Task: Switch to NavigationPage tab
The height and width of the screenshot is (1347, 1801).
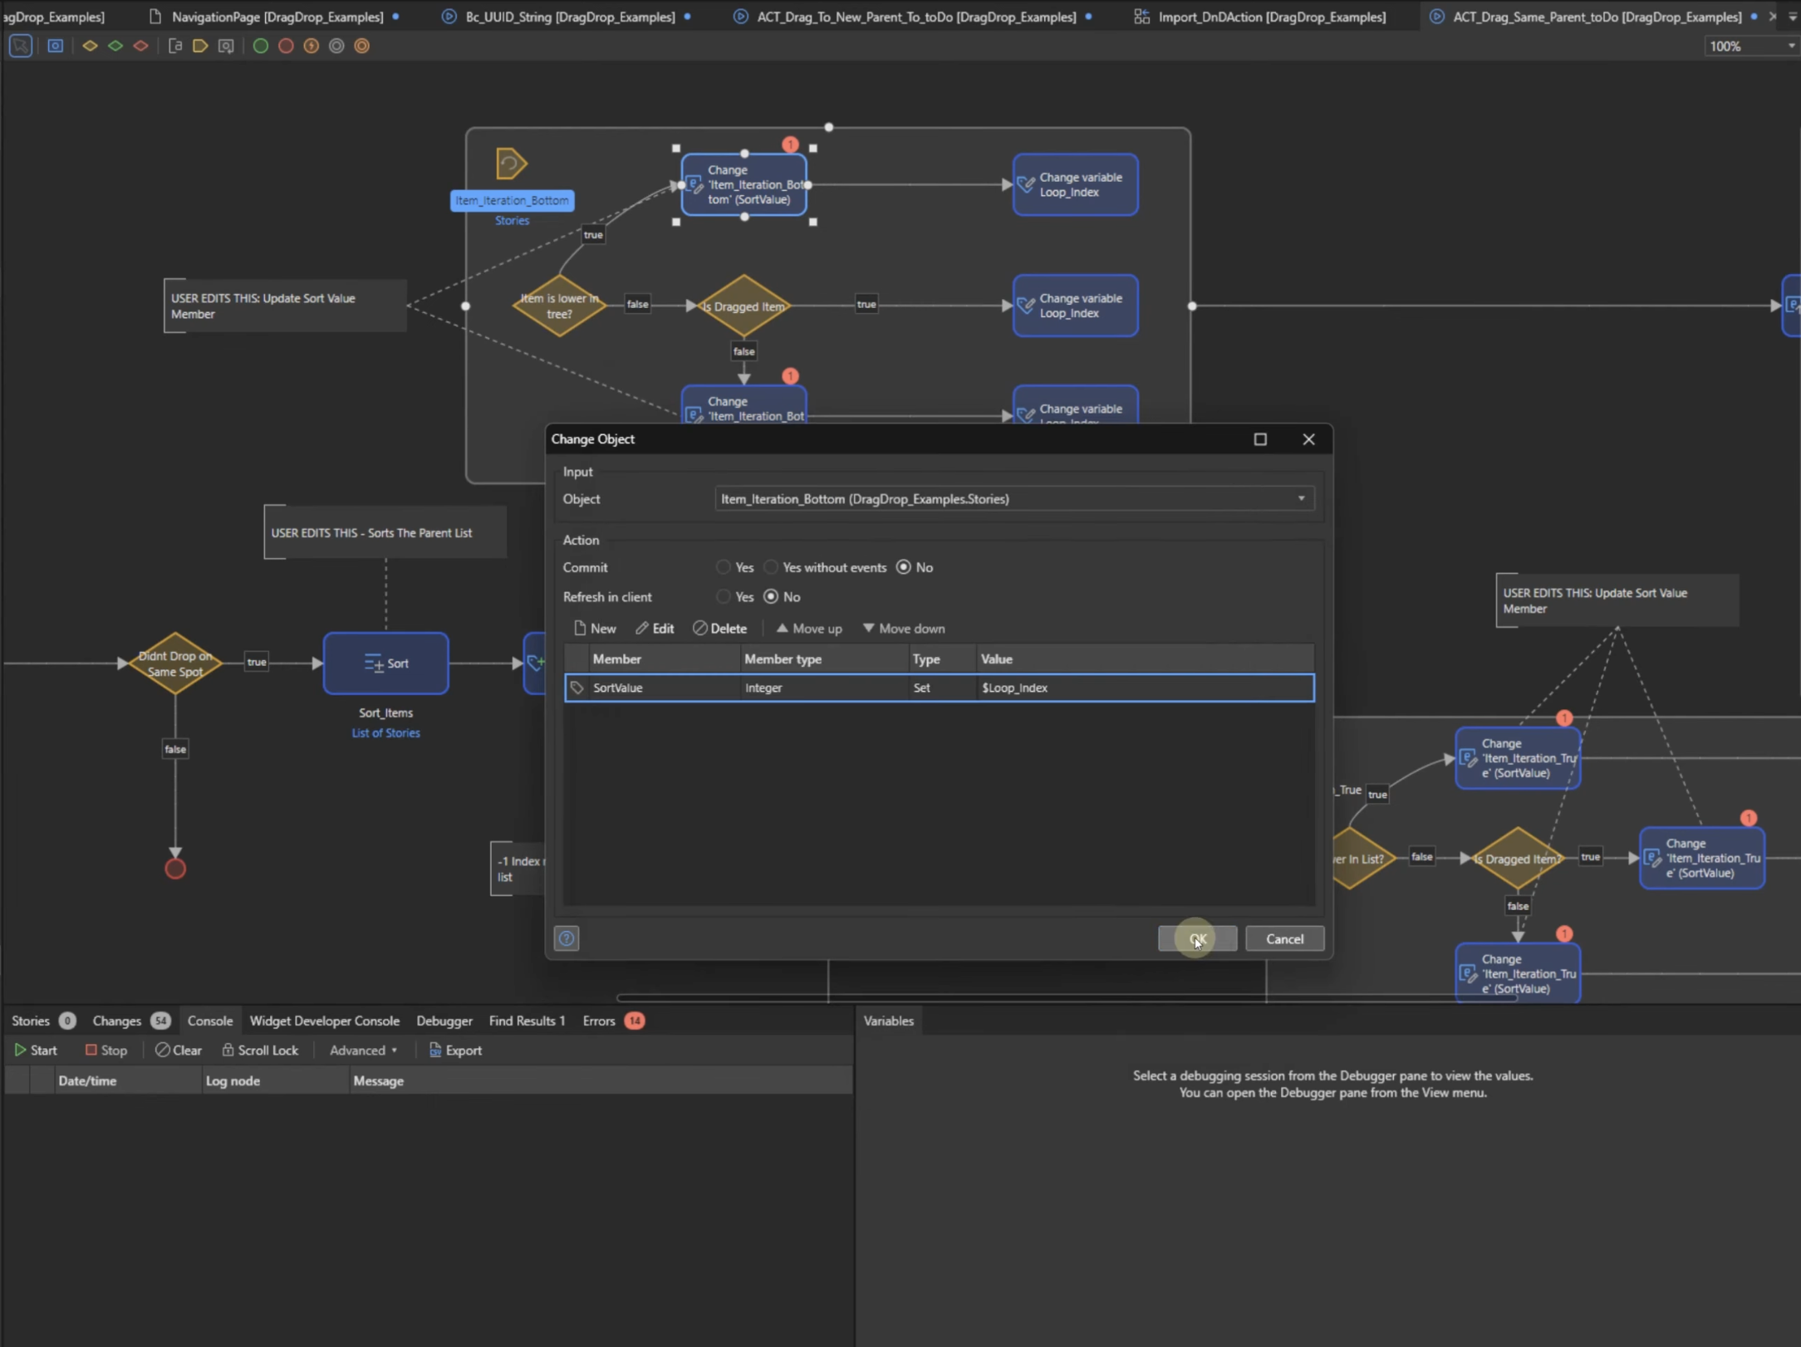Action: (x=277, y=17)
